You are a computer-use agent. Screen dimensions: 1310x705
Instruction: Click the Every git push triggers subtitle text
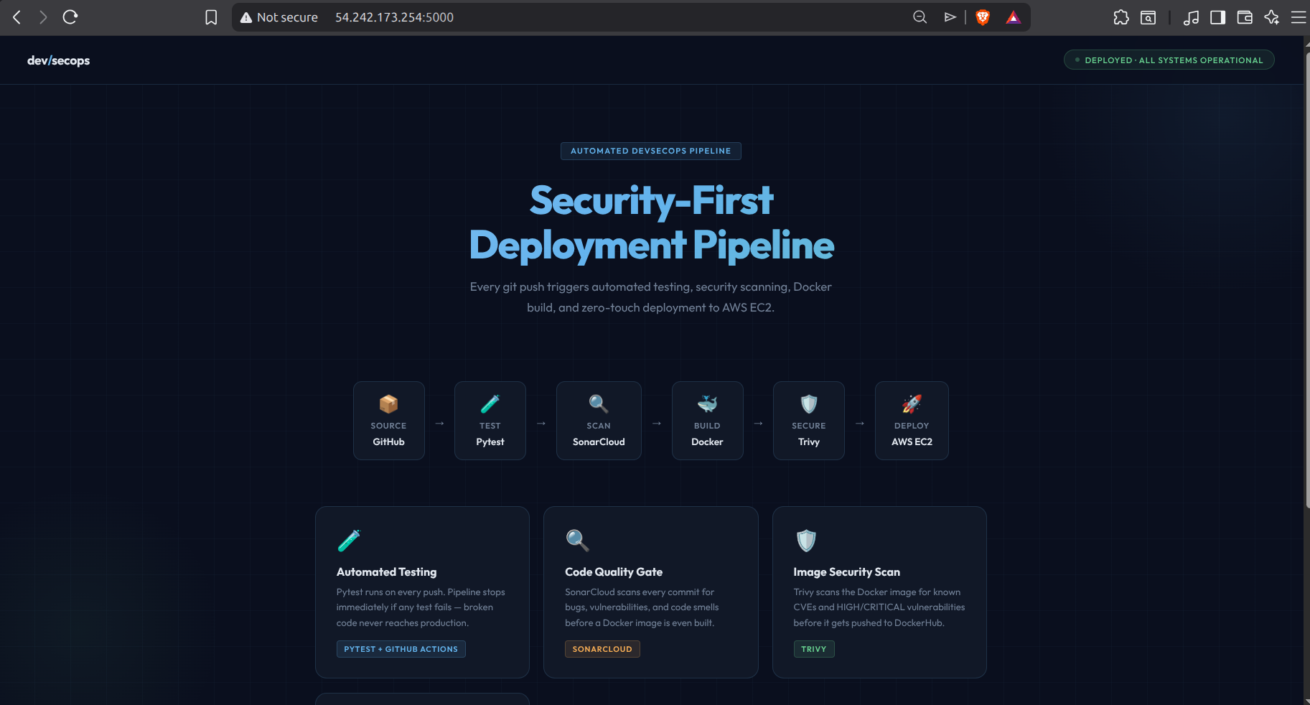click(x=650, y=297)
